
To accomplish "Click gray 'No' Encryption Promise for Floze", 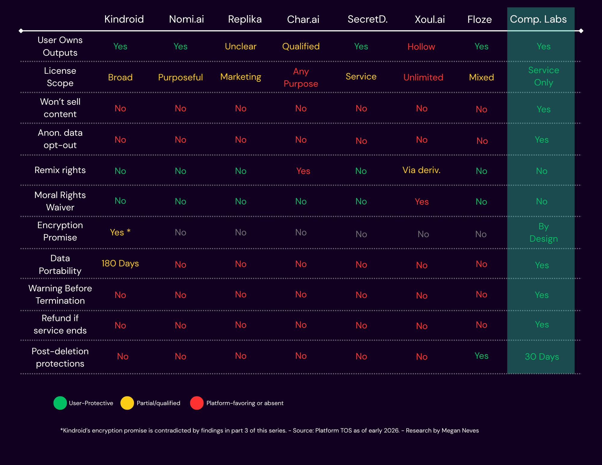I will tap(481, 234).
